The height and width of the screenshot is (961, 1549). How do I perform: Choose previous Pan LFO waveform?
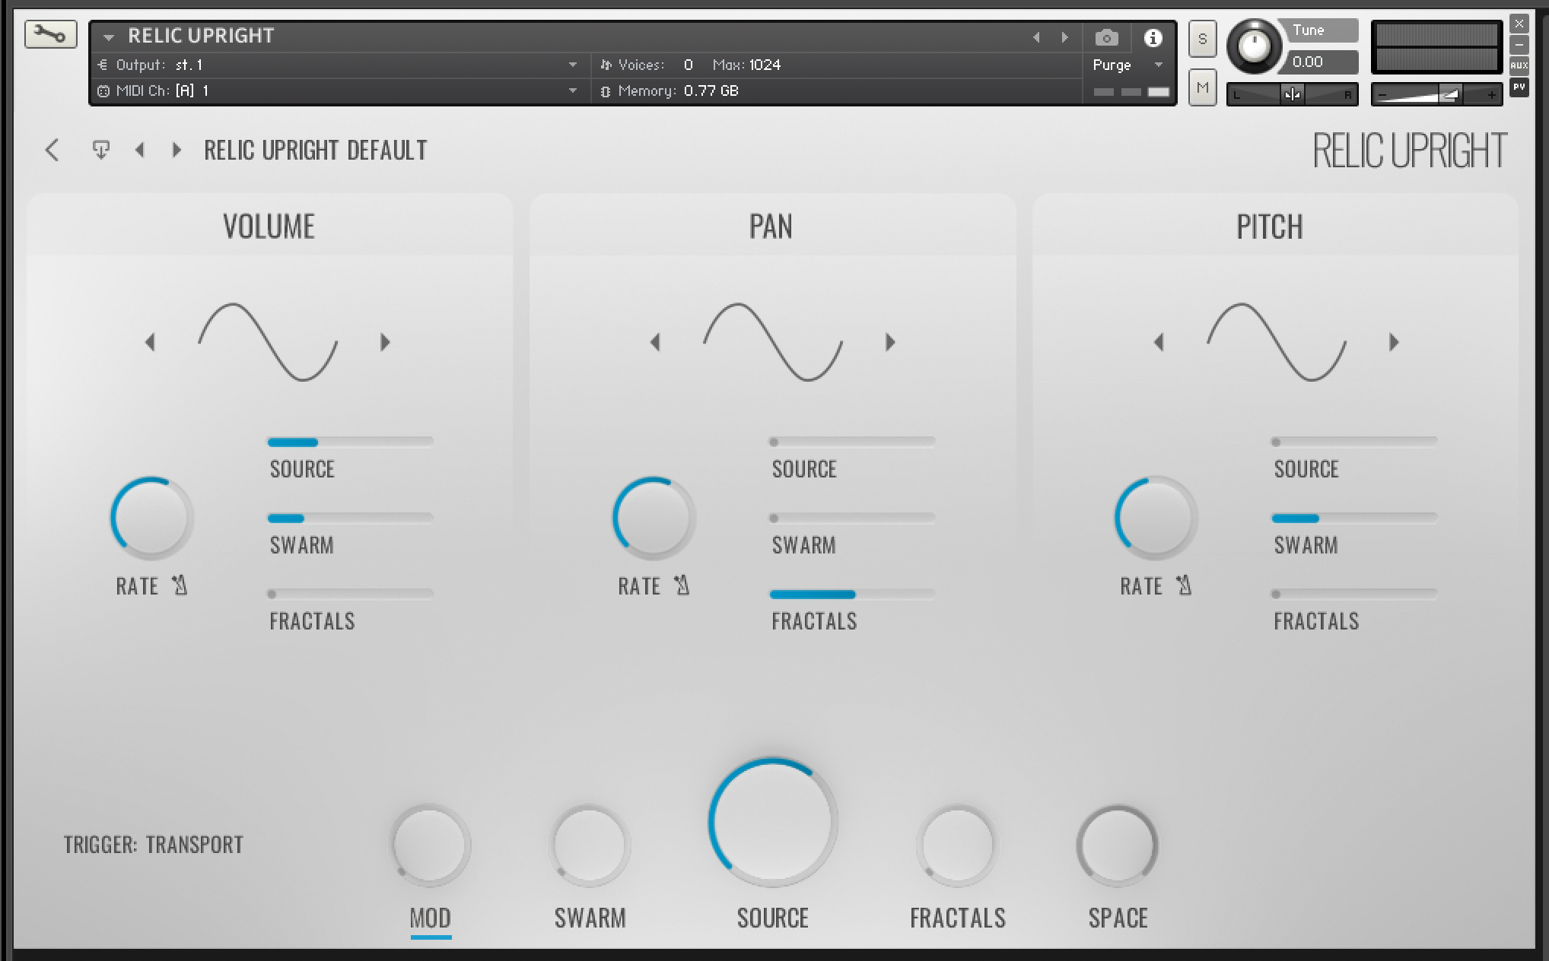pos(655,342)
